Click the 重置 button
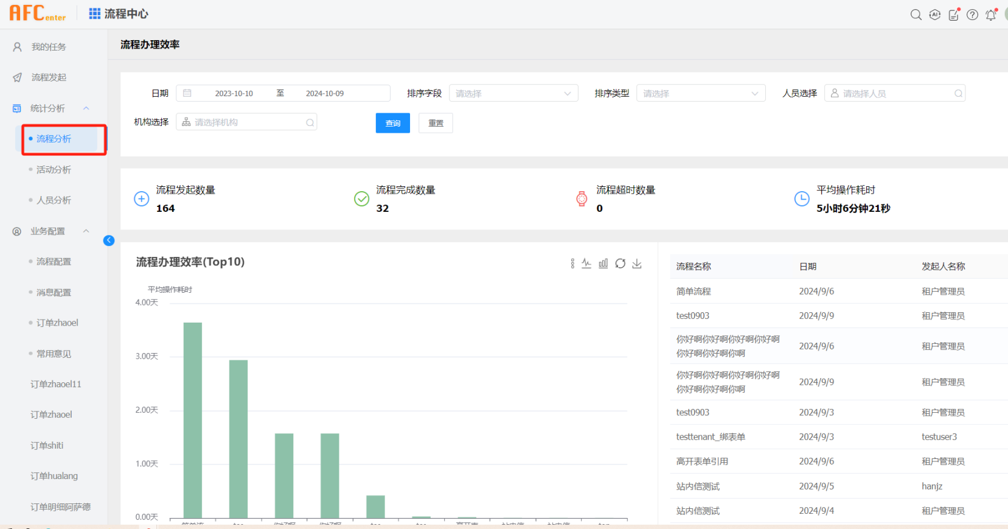This screenshot has height=529, width=1008. point(436,123)
